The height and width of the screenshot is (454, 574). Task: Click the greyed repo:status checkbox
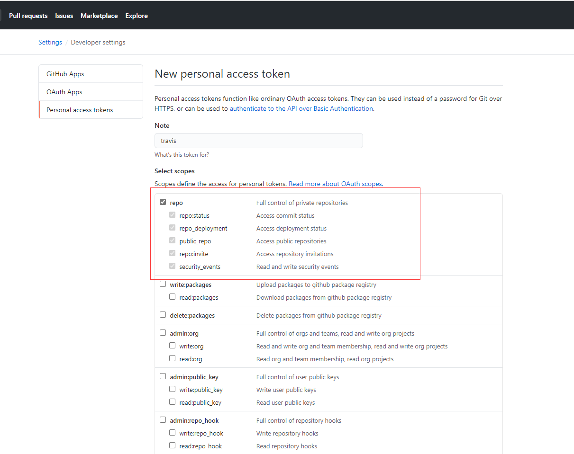point(173,215)
